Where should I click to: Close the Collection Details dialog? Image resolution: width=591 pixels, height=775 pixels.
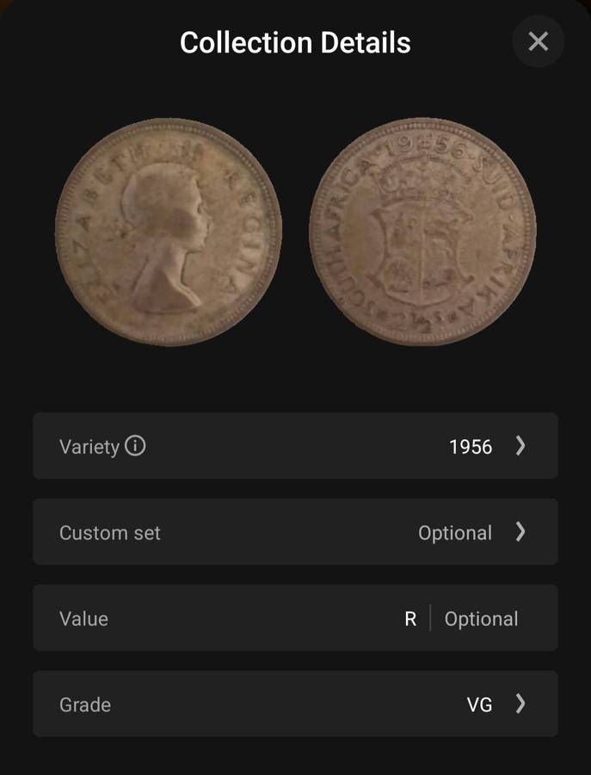pyautogui.click(x=538, y=41)
